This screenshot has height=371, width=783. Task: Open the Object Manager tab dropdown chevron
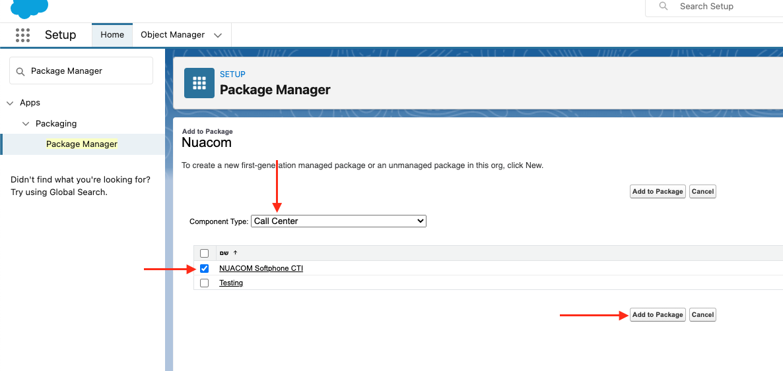[x=218, y=36]
